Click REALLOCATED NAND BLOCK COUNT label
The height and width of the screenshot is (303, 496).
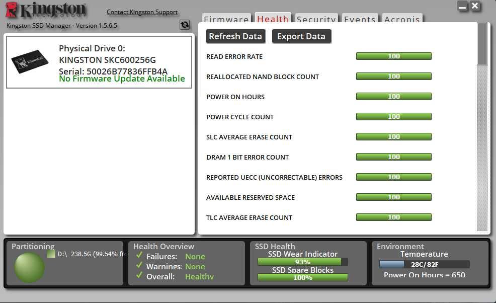point(263,77)
